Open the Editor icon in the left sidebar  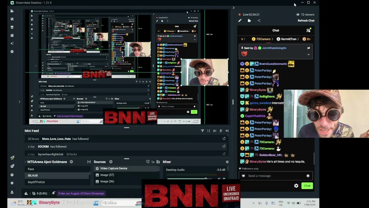12,11
